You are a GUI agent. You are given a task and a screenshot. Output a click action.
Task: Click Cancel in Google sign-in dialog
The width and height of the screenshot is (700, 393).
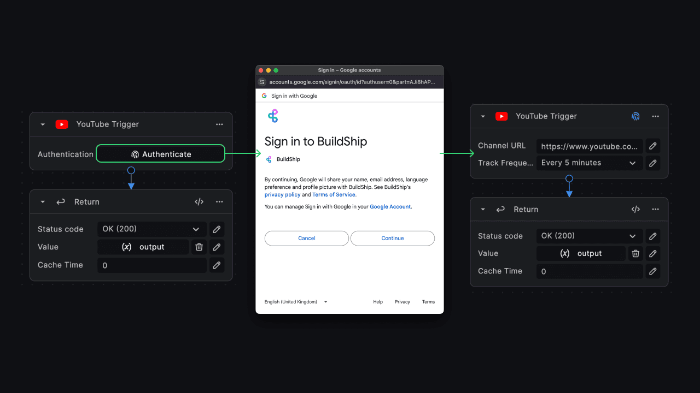click(307, 238)
